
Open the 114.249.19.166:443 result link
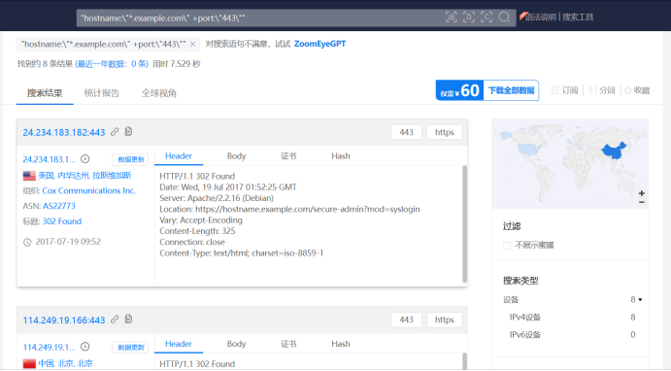tap(64, 320)
